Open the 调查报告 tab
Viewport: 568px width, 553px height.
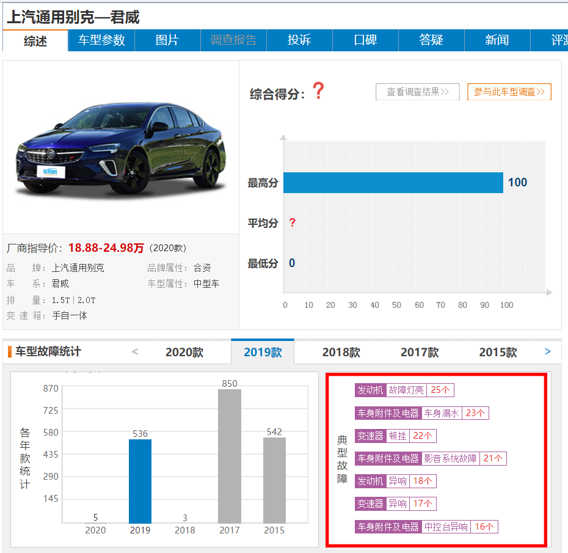pyautogui.click(x=233, y=40)
